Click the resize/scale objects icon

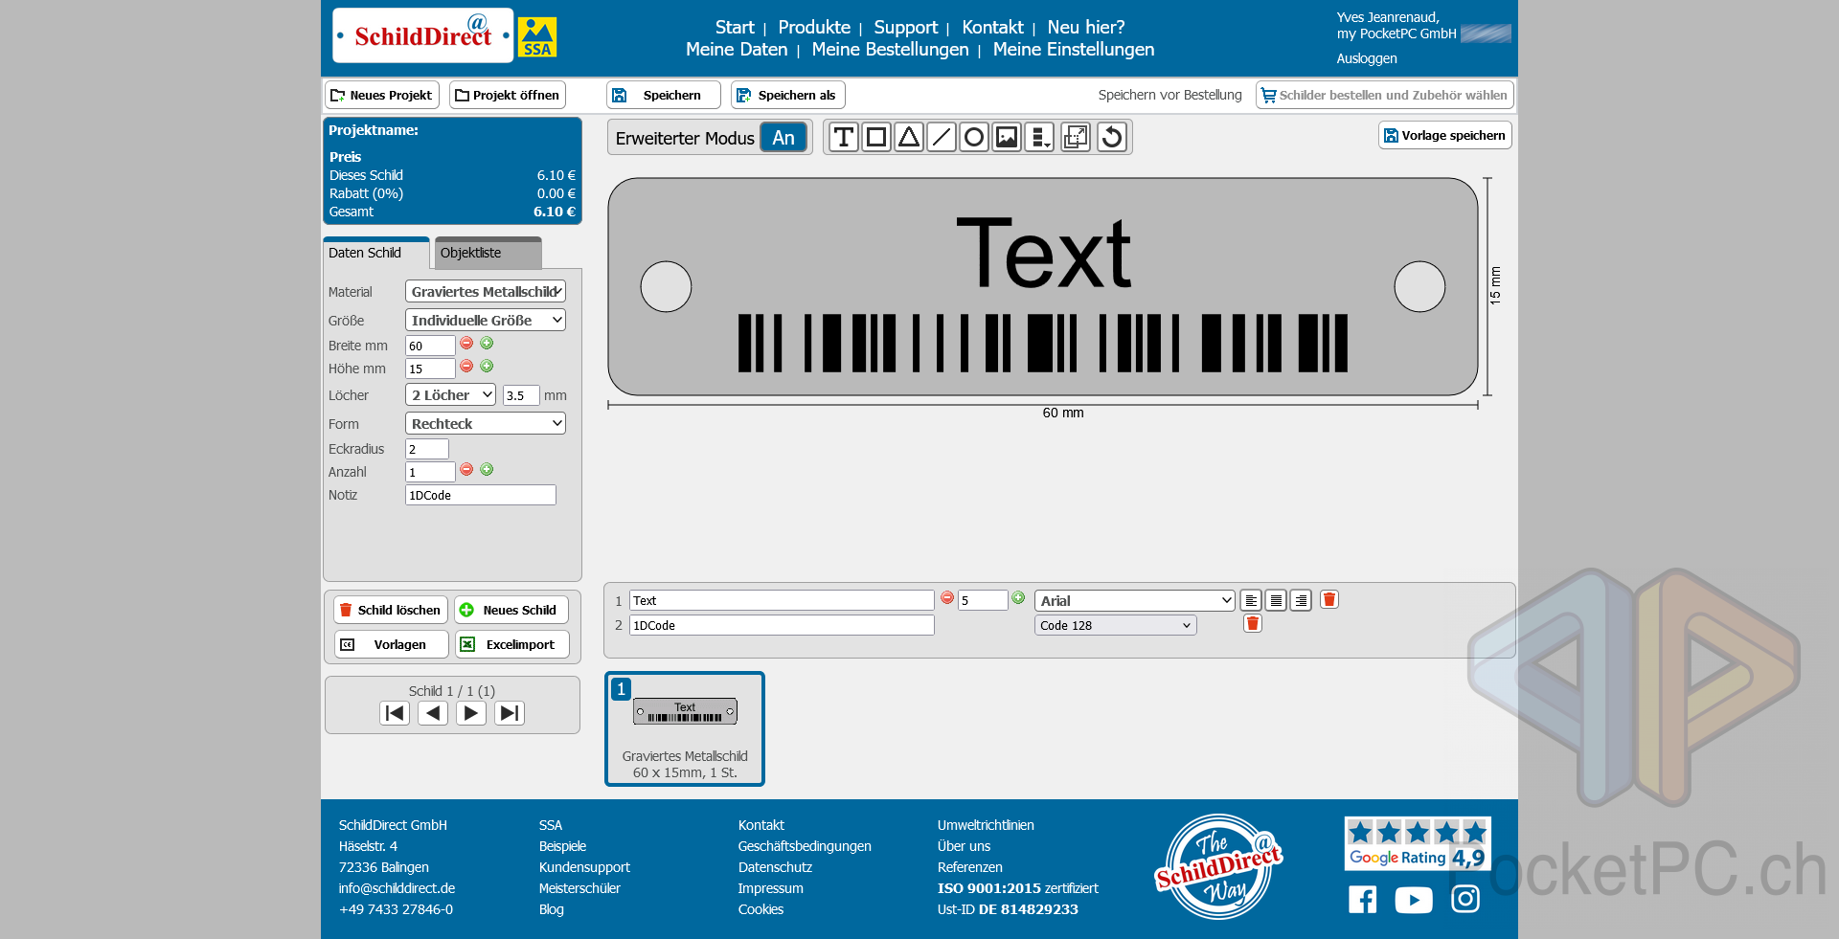click(x=1076, y=137)
